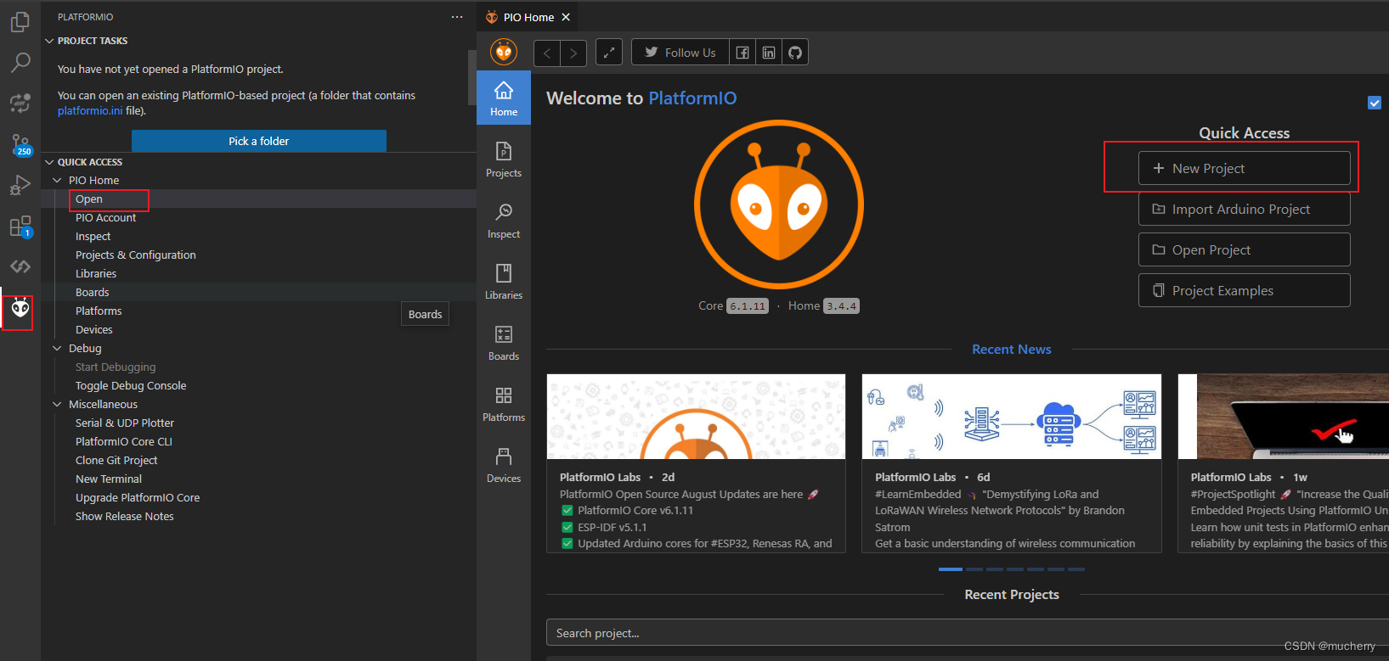Viewport: 1389px width, 661px height.
Task: Collapse the Miscellaneous tree node
Action: click(58, 405)
